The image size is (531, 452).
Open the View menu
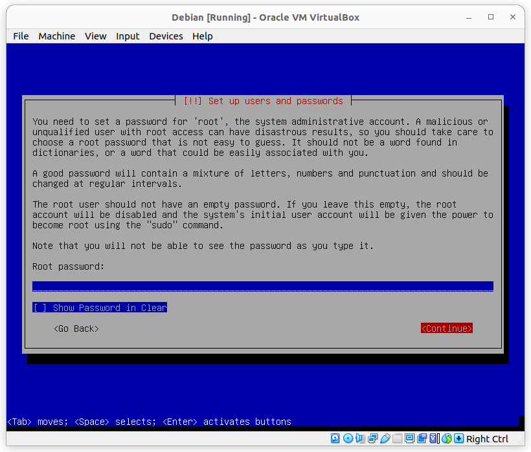(95, 36)
